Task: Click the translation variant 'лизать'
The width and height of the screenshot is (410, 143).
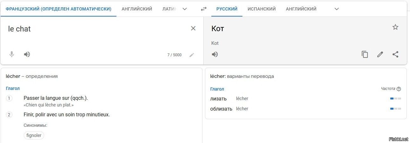Action: click(x=218, y=99)
